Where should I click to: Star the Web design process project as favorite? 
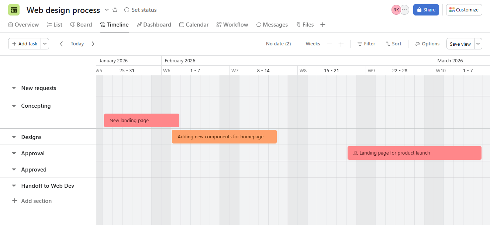pyautogui.click(x=115, y=10)
